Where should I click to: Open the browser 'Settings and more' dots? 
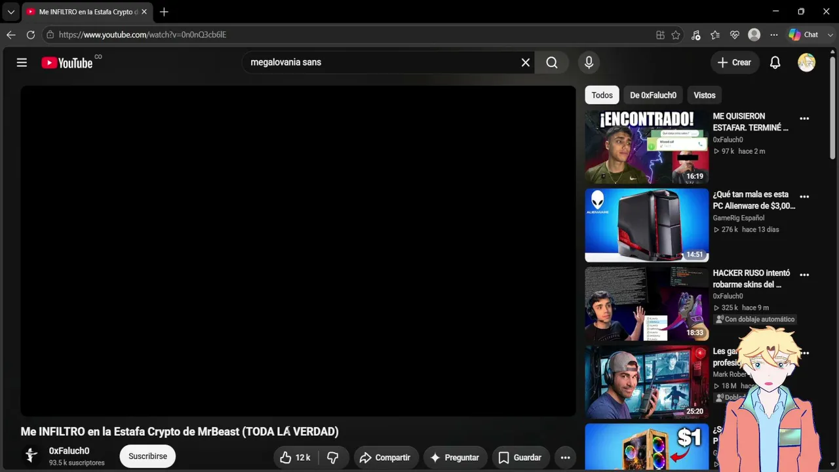[x=774, y=35]
